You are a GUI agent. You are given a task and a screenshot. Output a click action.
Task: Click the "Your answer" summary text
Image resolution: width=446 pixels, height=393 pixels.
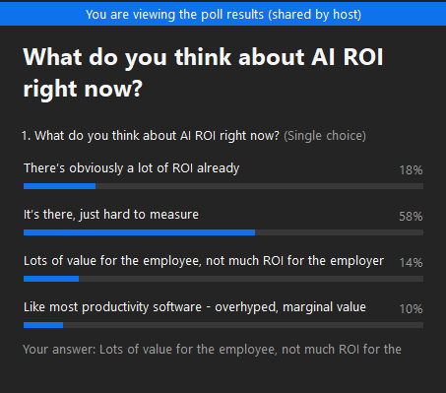click(212, 350)
